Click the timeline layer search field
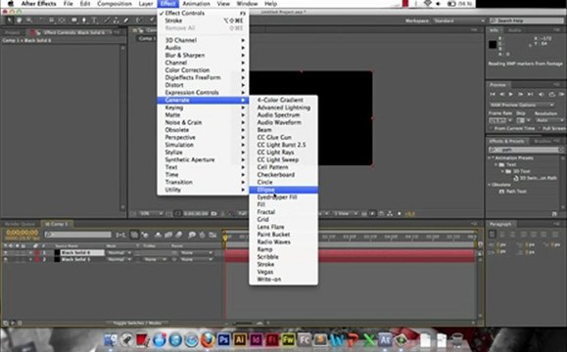 (77, 235)
